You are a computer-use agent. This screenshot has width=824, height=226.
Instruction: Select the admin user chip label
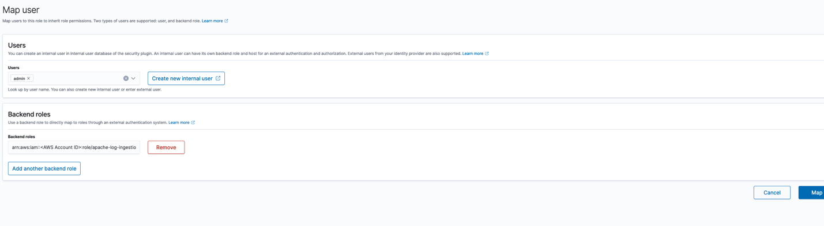(x=19, y=78)
